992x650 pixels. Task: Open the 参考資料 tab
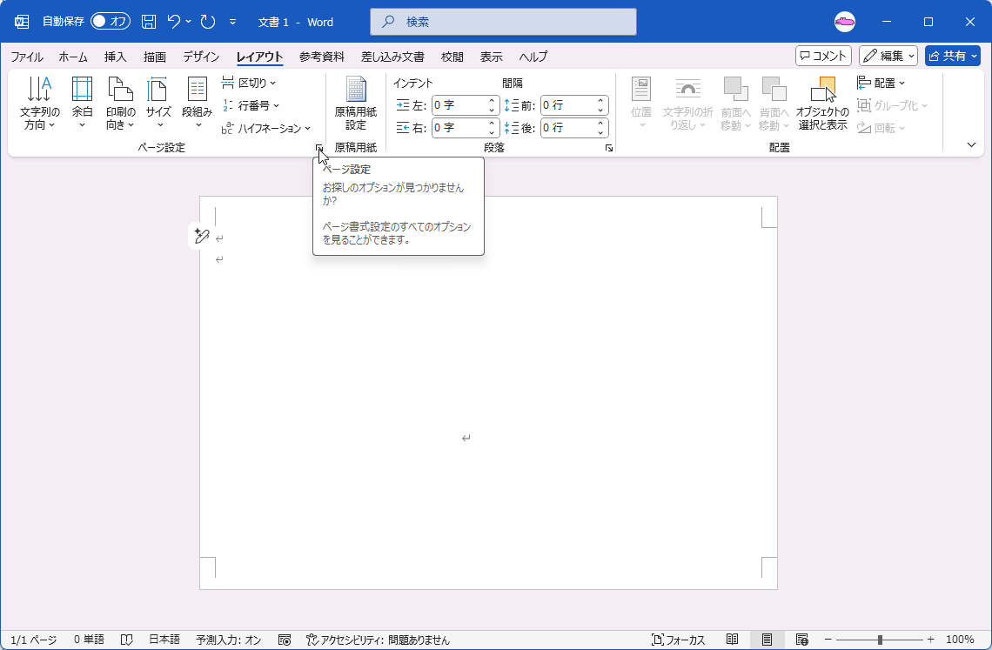(x=322, y=57)
